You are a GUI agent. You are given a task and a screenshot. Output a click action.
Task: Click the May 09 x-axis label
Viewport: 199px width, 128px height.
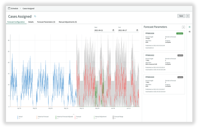pyautogui.click(x=51, y=108)
